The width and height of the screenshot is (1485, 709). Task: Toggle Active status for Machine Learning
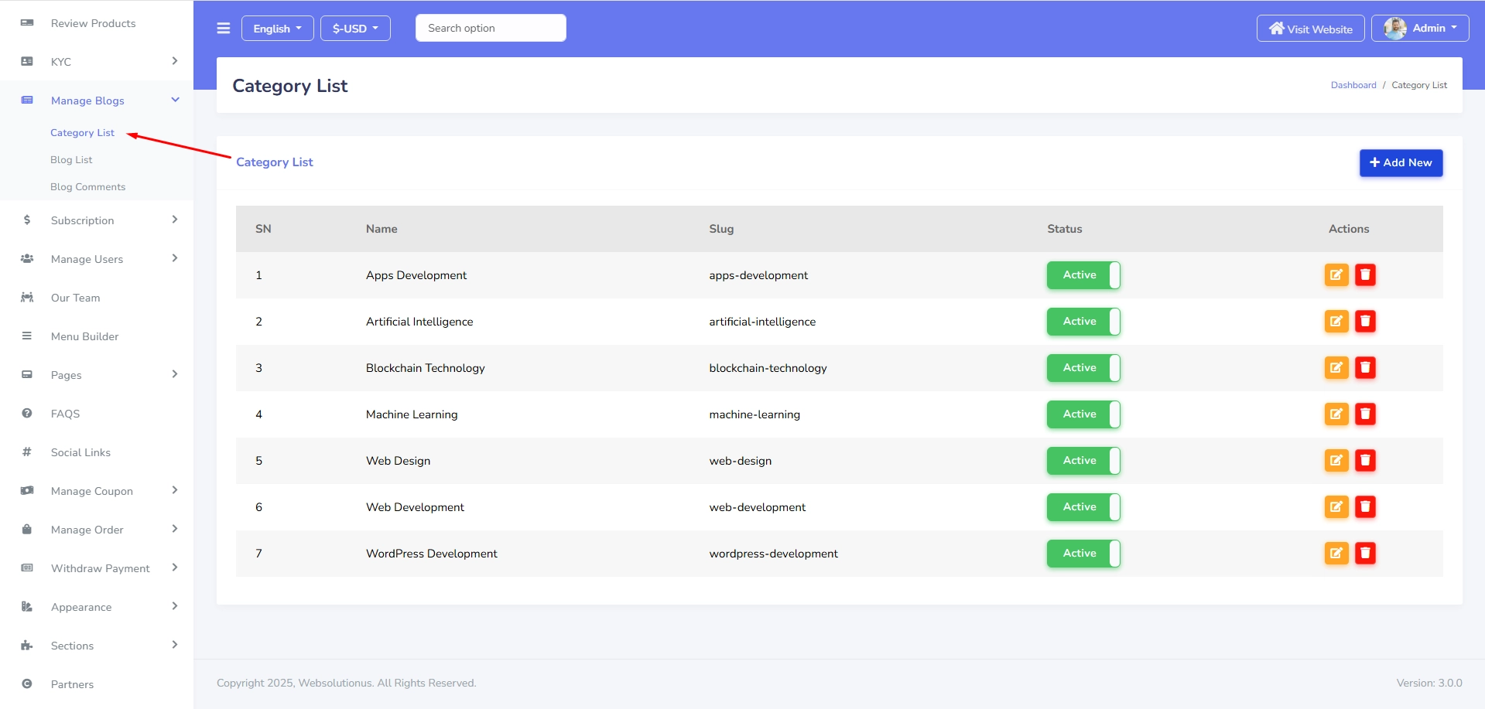(x=1083, y=414)
